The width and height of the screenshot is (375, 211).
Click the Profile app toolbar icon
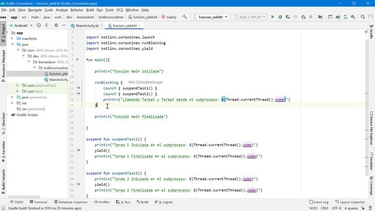coord(295,17)
